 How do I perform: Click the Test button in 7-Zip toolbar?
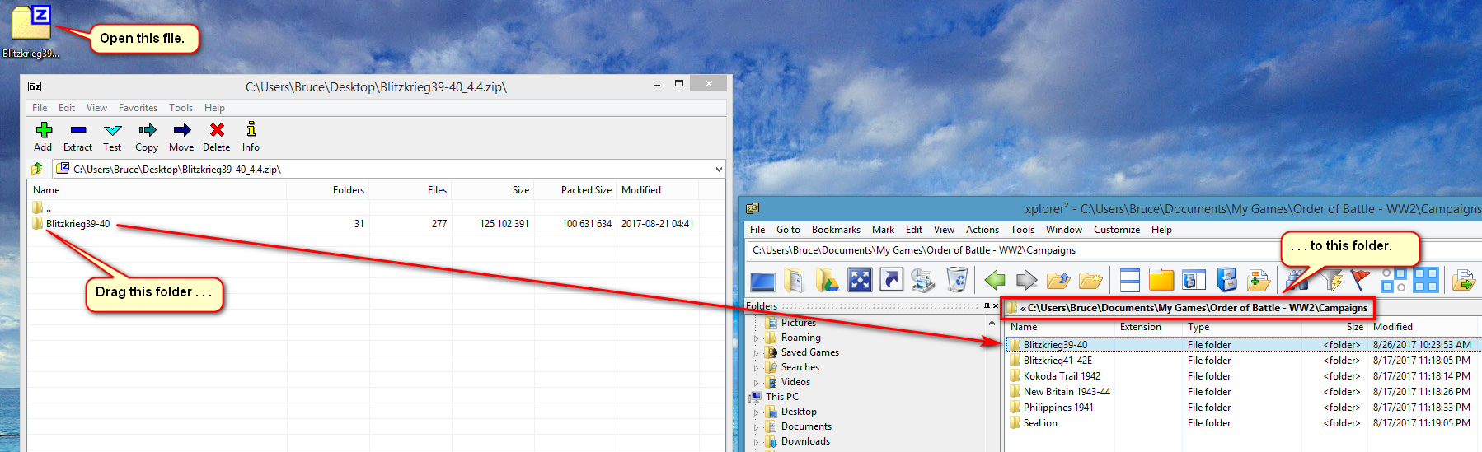tap(112, 137)
